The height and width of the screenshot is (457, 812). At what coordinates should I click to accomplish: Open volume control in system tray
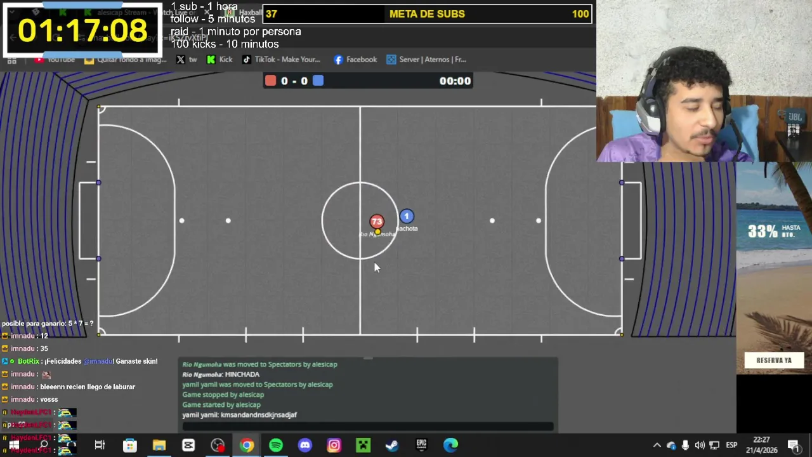click(700, 445)
